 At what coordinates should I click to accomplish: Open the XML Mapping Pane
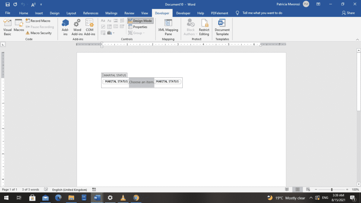coord(168,27)
